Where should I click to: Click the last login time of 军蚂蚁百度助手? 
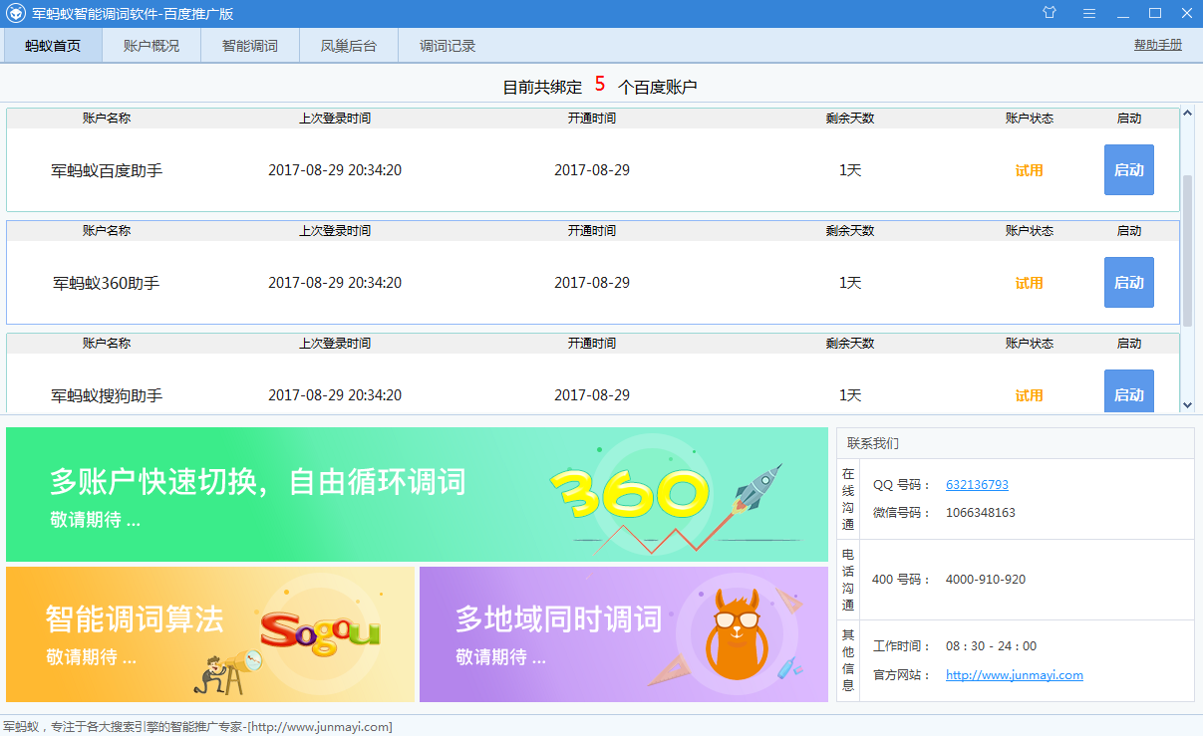(x=335, y=170)
